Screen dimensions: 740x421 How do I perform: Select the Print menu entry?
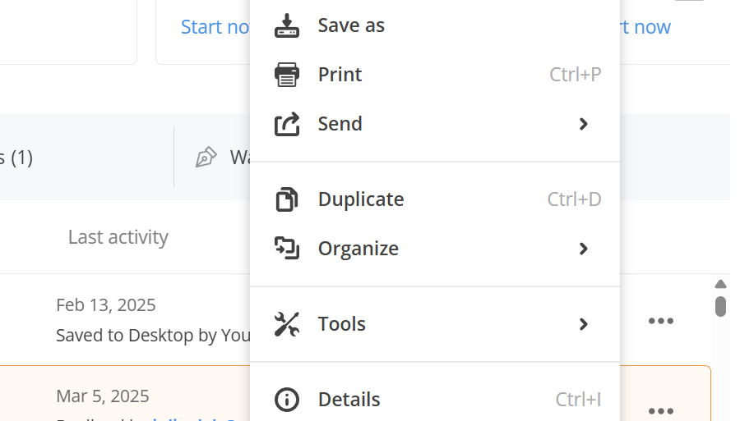pos(435,75)
